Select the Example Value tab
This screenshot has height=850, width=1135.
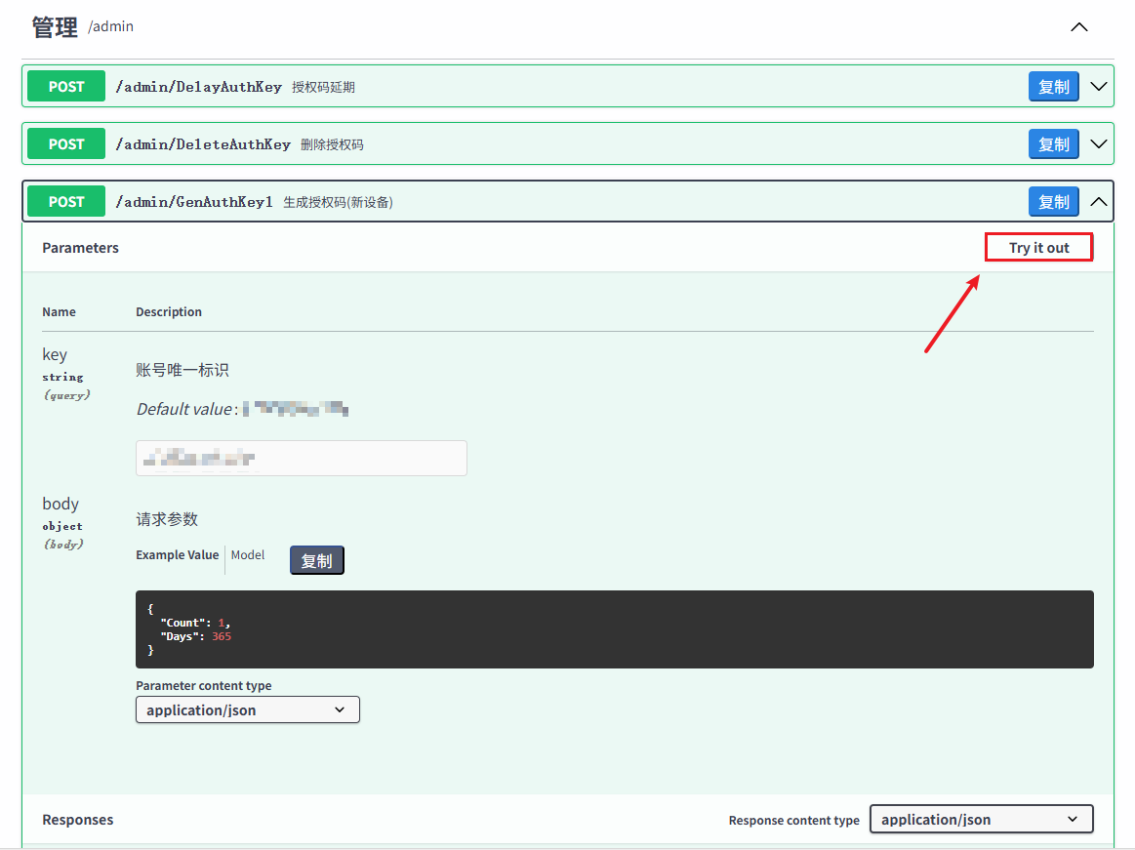pyautogui.click(x=177, y=555)
